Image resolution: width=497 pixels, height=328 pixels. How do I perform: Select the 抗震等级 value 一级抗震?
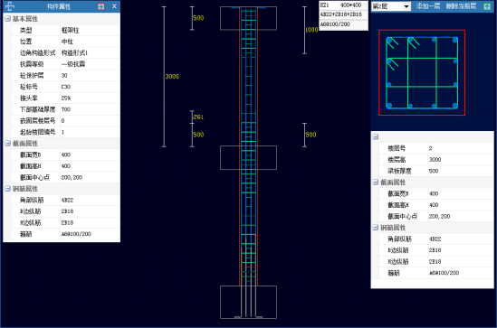click(73, 64)
